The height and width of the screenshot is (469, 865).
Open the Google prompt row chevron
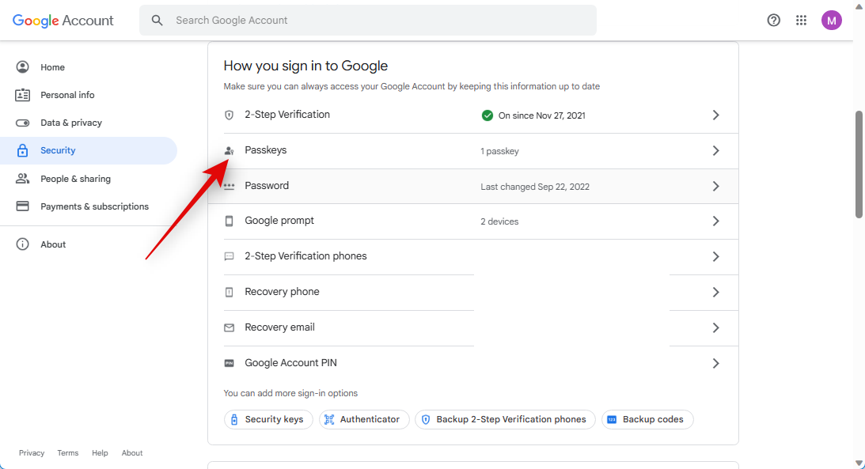pos(715,221)
